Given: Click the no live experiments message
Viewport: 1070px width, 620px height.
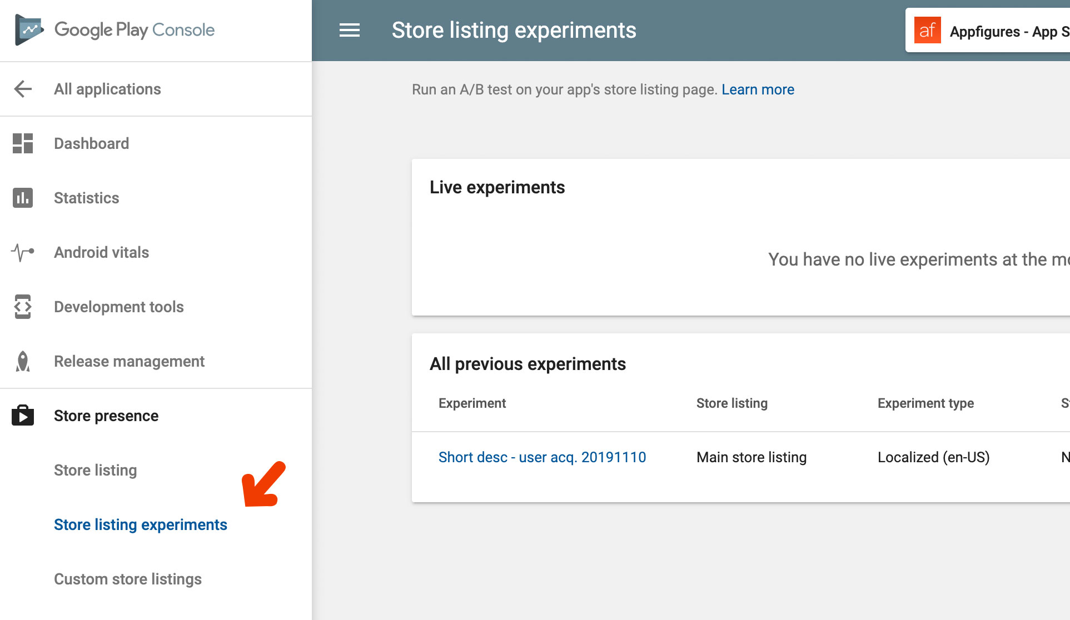Looking at the screenshot, I should click(x=919, y=259).
